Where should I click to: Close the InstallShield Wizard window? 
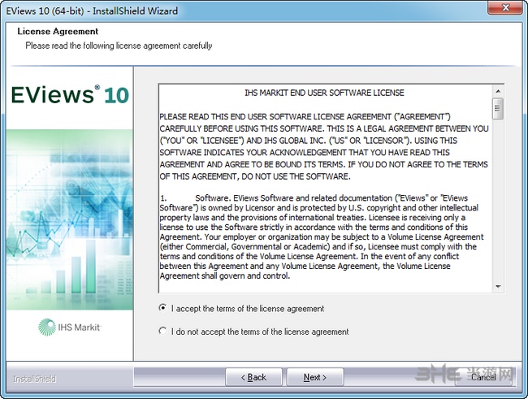(505, 7)
